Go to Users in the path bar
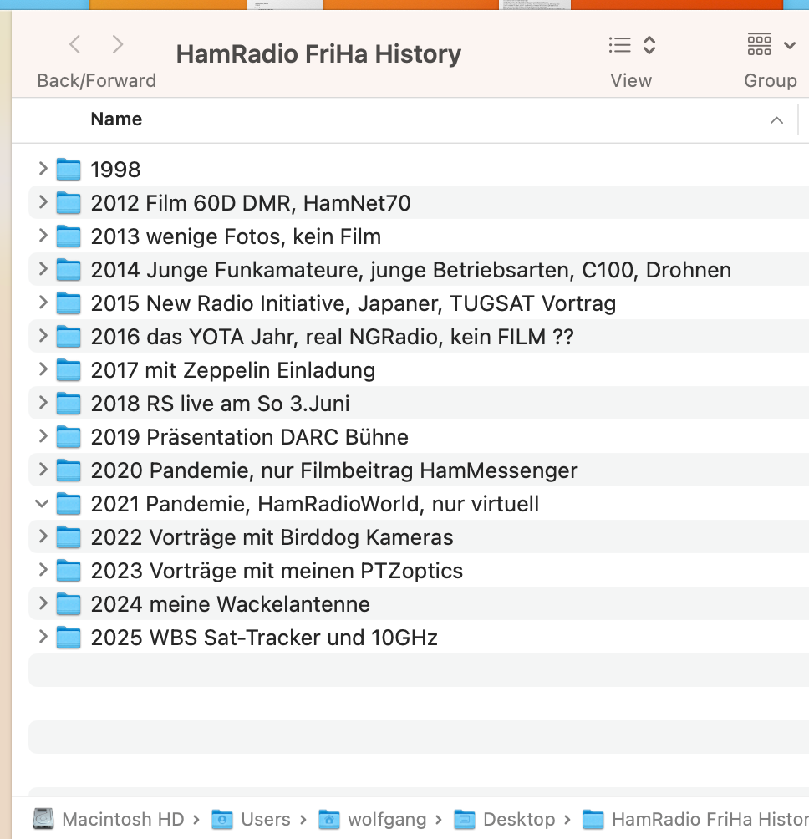Image resolution: width=809 pixels, height=839 pixels. click(x=265, y=819)
